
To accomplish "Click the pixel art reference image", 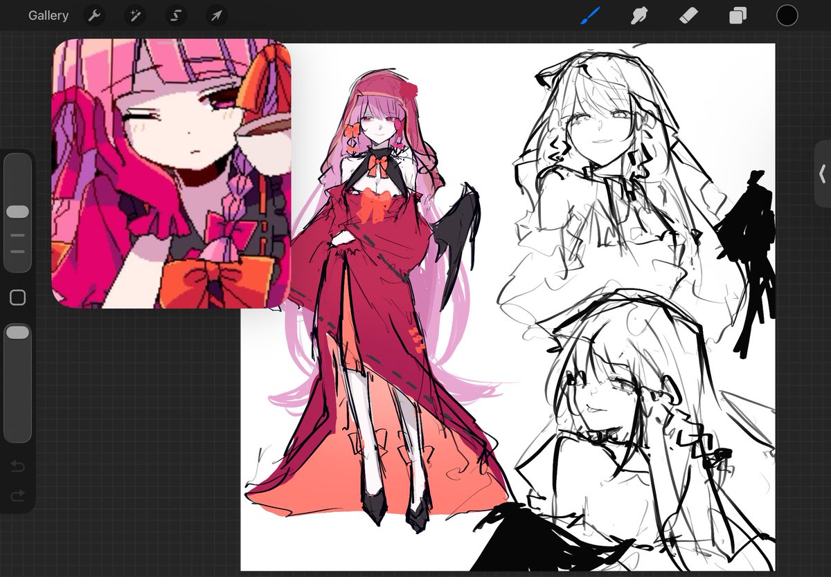I will (171, 173).
